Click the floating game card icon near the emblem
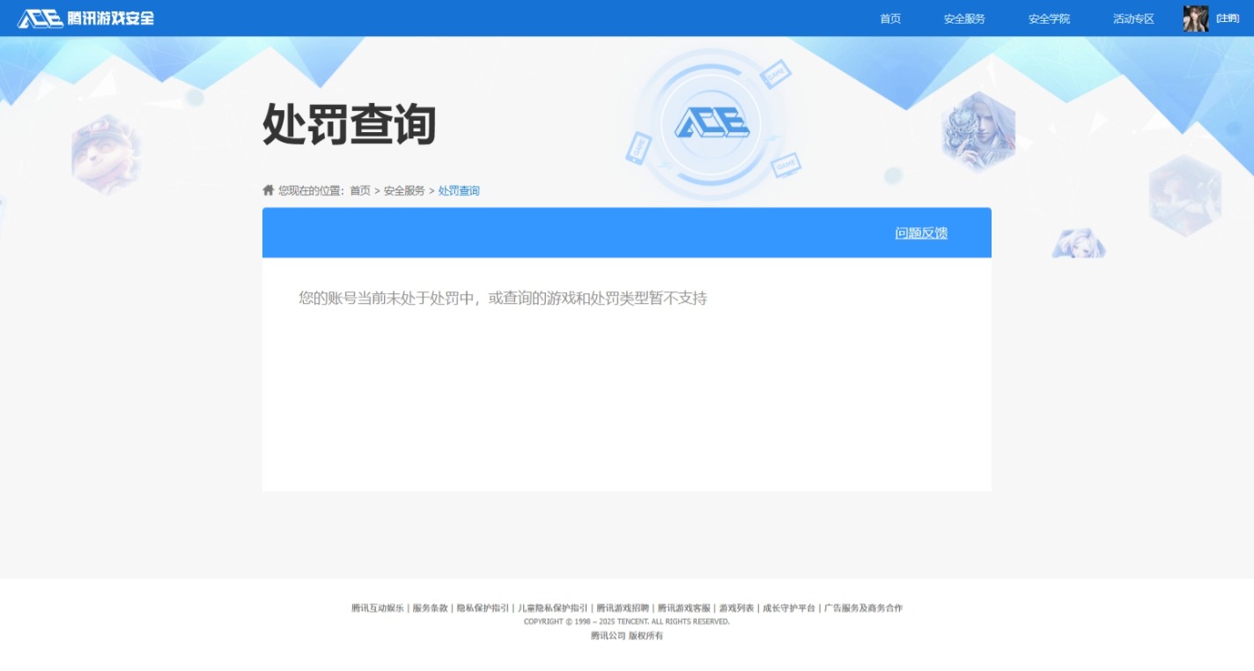Screen dimensions: 1254x671 778,74
